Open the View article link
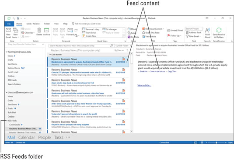This screenshot has width=234, height=160. point(144,85)
